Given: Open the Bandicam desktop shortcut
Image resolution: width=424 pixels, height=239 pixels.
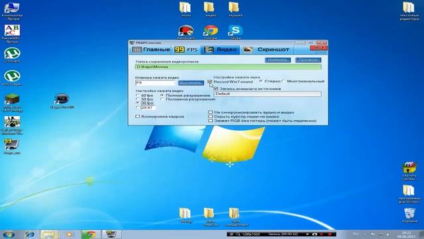Looking at the screenshot, I should pos(185,32).
